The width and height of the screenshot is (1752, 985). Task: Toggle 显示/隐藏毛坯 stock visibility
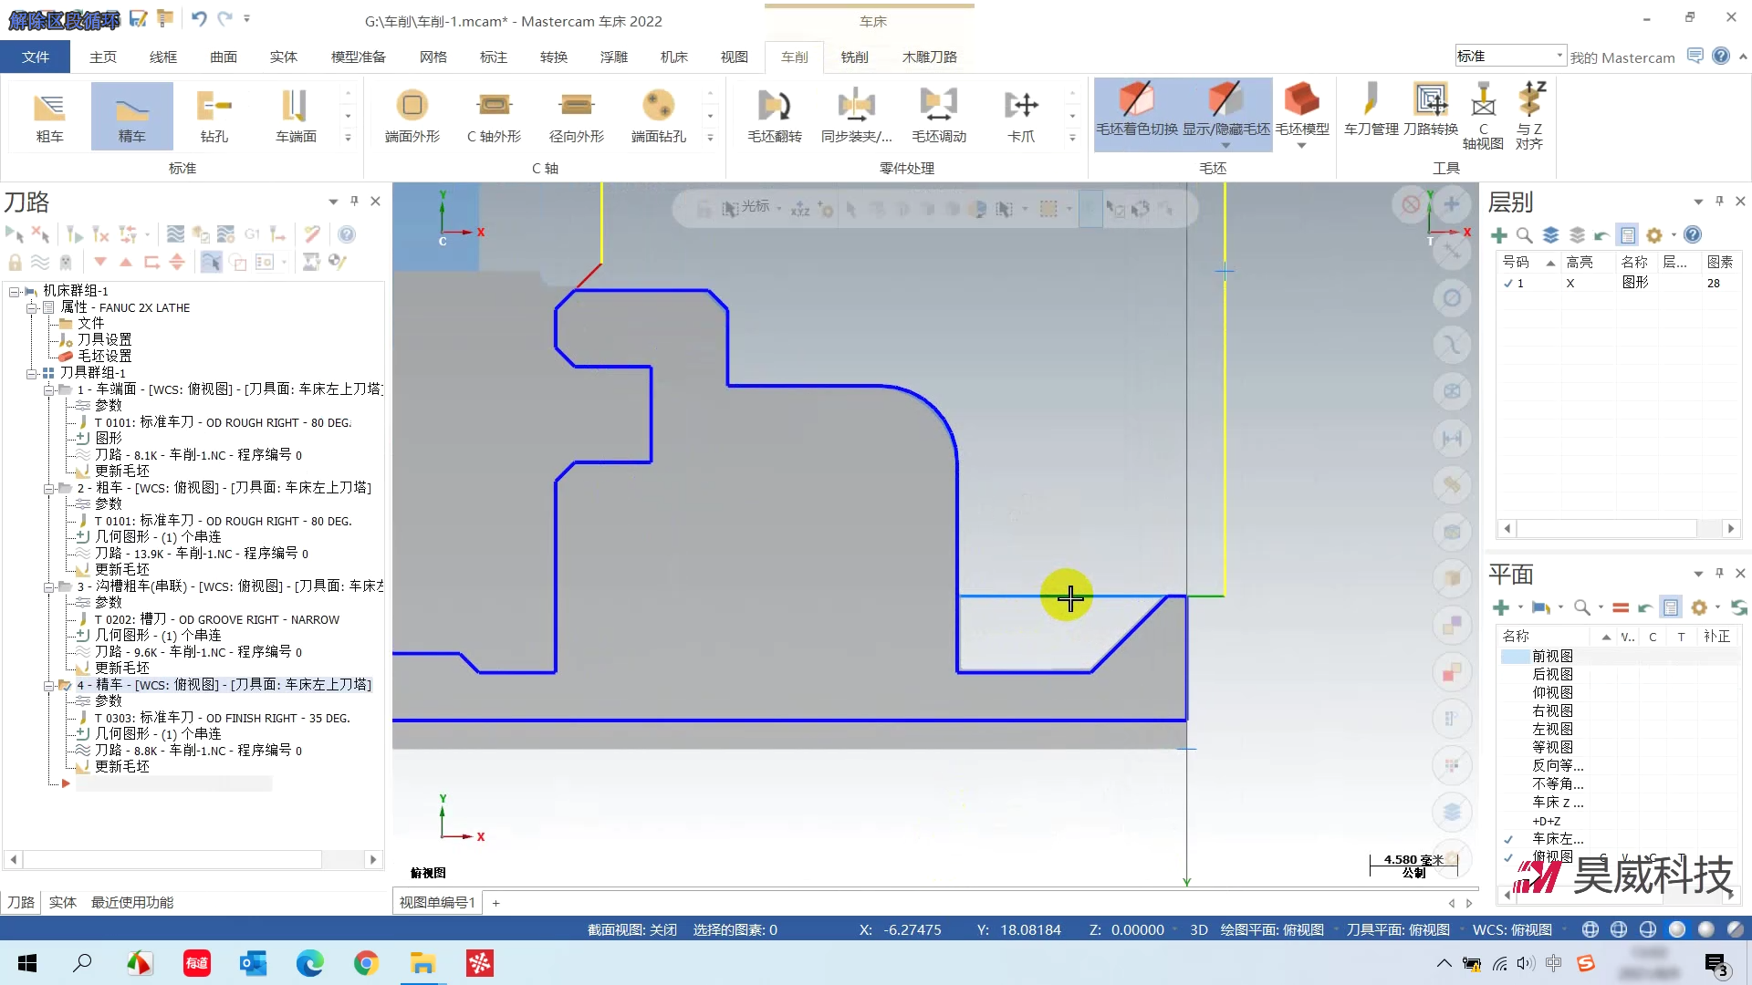click(1225, 110)
